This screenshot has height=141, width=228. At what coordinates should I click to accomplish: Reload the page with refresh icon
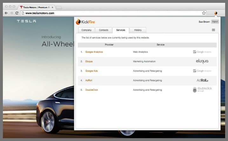click(17, 13)
